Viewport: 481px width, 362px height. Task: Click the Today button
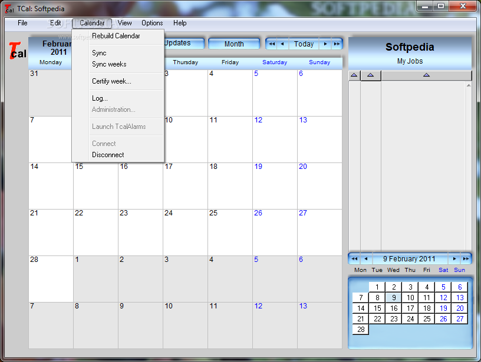304,44
